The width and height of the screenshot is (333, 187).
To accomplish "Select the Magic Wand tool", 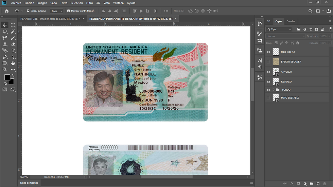I will pyautogui.click(x=13, y=32).
